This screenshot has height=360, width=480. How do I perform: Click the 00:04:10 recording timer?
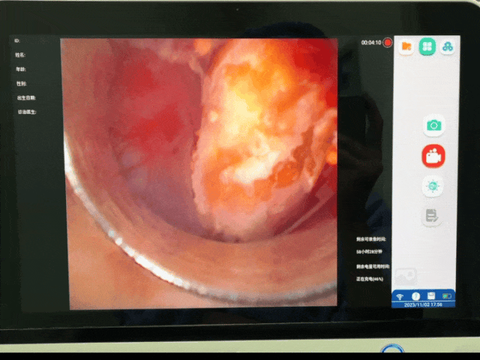[370, 43]
